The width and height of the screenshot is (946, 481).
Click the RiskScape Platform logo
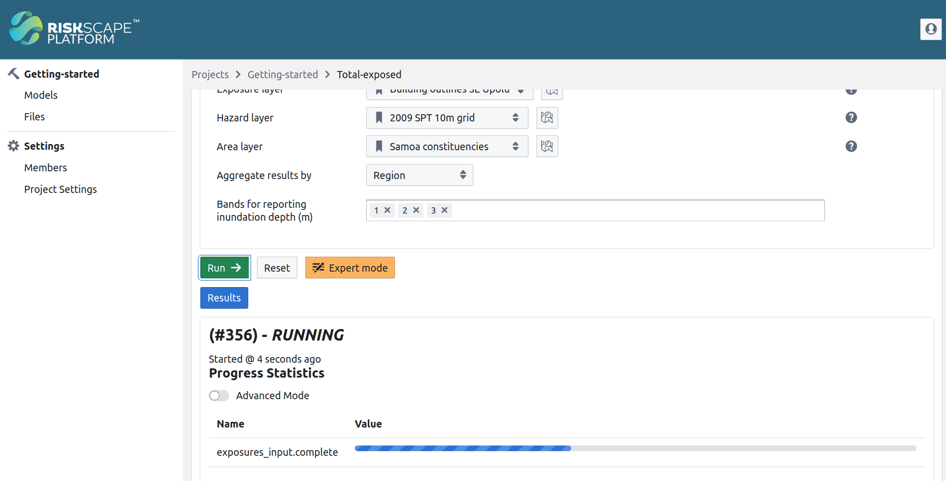[74, 29]
